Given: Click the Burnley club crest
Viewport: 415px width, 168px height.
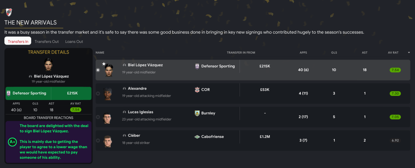Looking at the screenshot, I should 197,113.
